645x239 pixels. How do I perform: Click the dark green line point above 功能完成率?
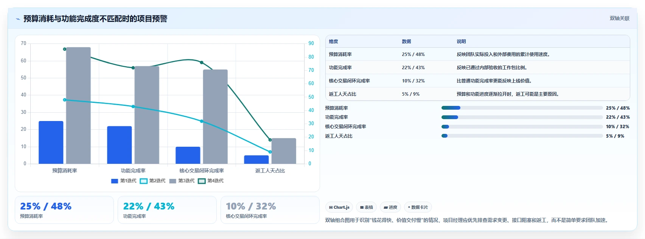[133, 68]
